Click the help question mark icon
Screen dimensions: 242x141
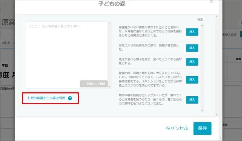pos(70,98)
